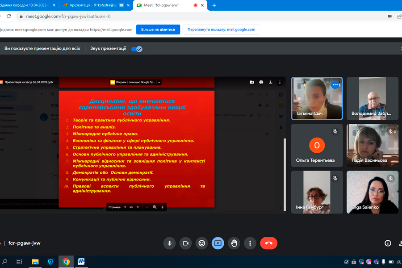Turn off the camera button

(x=185, y=243)
